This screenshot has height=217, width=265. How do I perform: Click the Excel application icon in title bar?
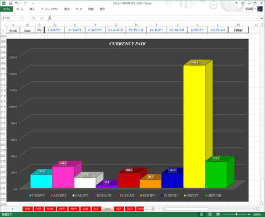pyautogui.click(x=4, y=3)
